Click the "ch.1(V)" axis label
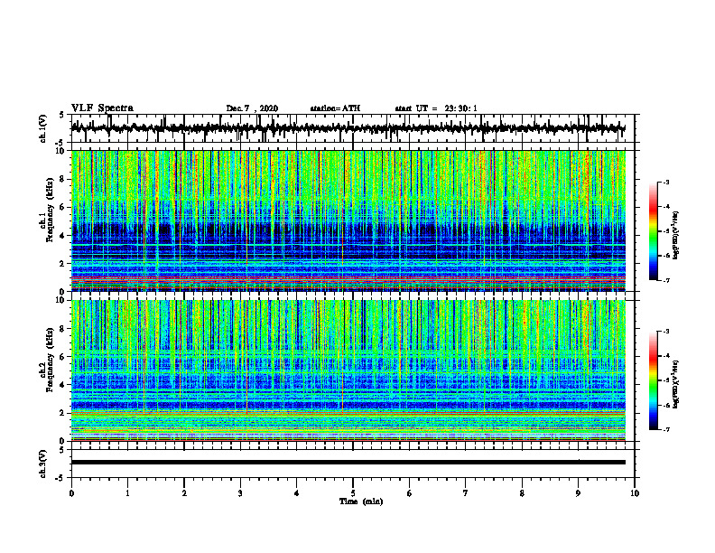The width and height of the screenshot is (715, 553). coord(42,128)
